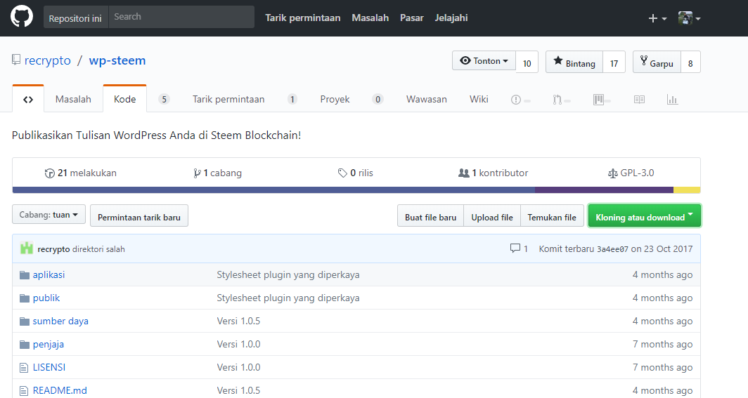Switch to the Wawasan tab

427,99
